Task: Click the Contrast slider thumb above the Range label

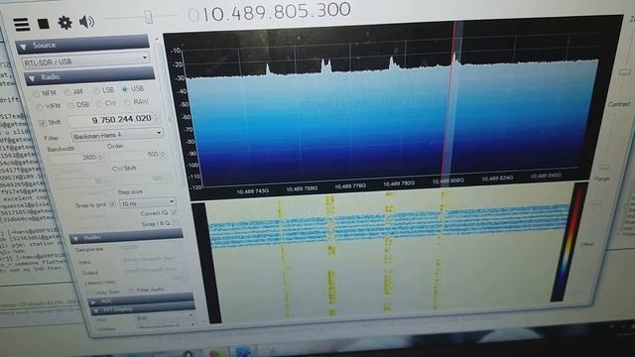Action: pos(604,167)
